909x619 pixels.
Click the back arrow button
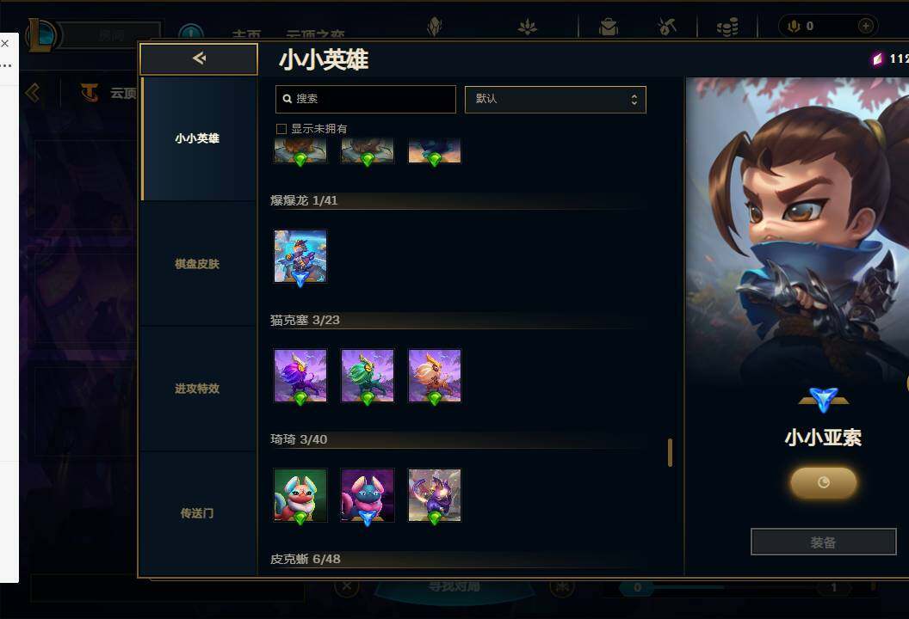point(199,58)
